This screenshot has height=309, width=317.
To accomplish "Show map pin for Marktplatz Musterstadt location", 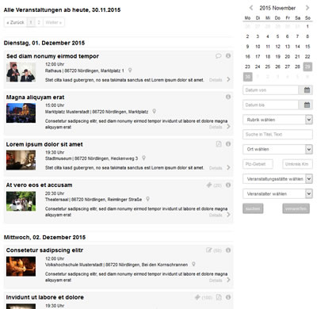I will 154,112.
